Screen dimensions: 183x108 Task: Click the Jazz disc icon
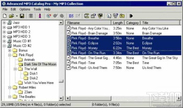(x=9, y=23)
